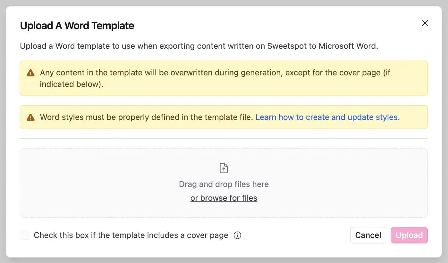Select the document arrow icon above drag-and-drop text
Viewport: 448px width, 263px height.
tap(224, 168)
